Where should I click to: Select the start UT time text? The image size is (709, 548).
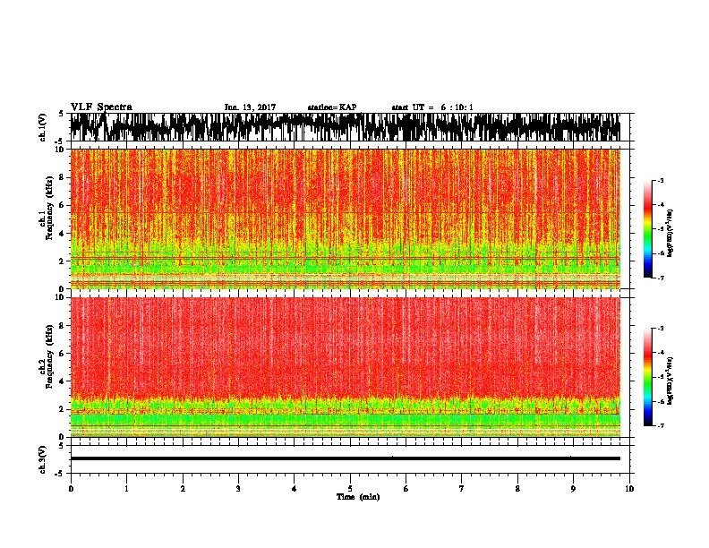[432, 107]
